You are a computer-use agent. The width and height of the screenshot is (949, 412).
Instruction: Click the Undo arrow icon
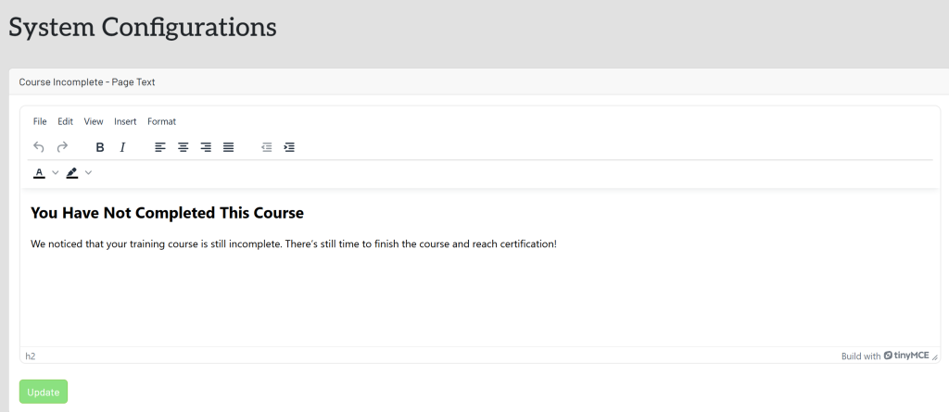(39, 147)
